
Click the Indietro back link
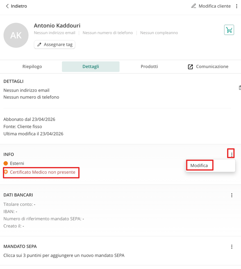click(x=19, y=6)
